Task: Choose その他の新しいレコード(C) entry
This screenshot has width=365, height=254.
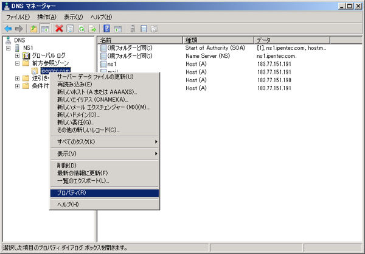Action: click(x=105, y=130)
